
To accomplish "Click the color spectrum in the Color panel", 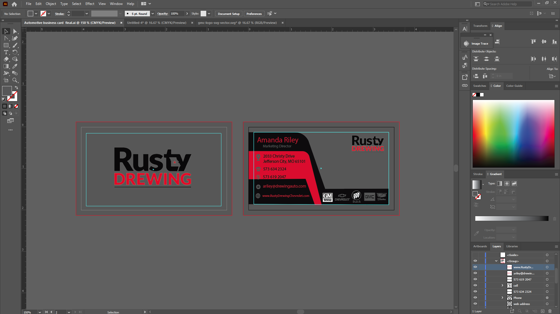I will pos(513,134).
